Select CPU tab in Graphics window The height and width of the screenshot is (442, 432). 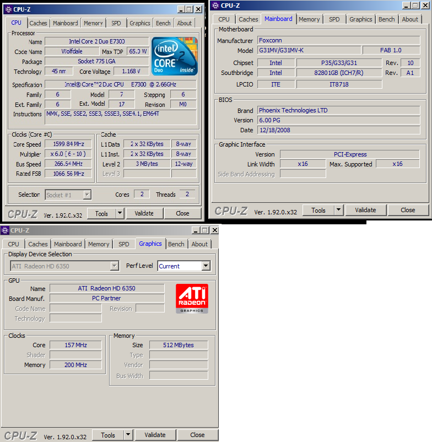(x=14, y=244)
